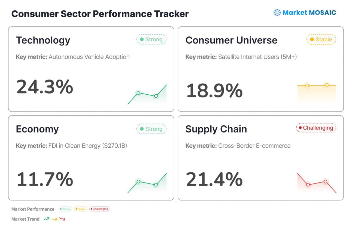Click the Market MOSAIC brand name
352x232 pixels.
(309, 13)
